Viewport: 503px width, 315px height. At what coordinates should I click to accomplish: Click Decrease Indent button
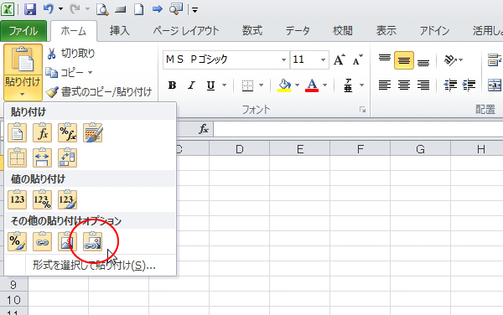[450, 85]
